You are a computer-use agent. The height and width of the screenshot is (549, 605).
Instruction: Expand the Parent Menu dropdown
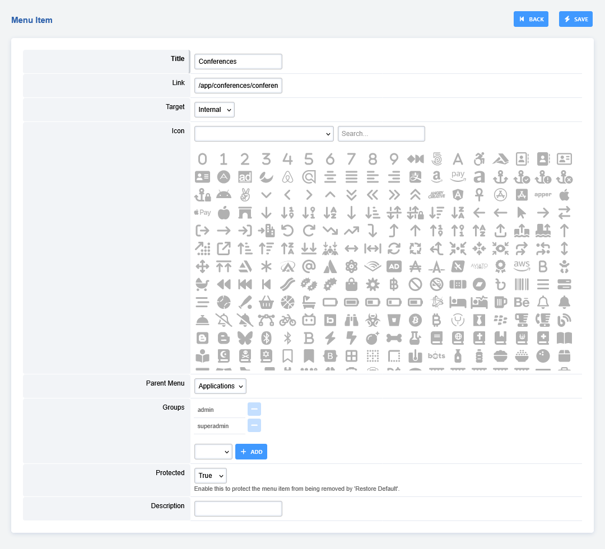pyautogui.click(x=220, y=386)
